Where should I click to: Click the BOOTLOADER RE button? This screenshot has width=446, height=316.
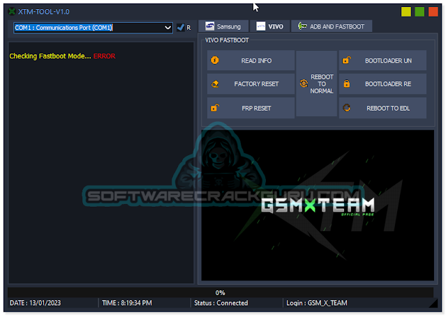click(x=382, y=84)
